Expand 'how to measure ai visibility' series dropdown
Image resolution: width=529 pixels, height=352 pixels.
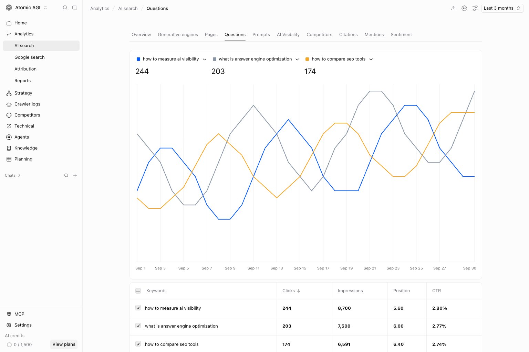pos(205,59)
